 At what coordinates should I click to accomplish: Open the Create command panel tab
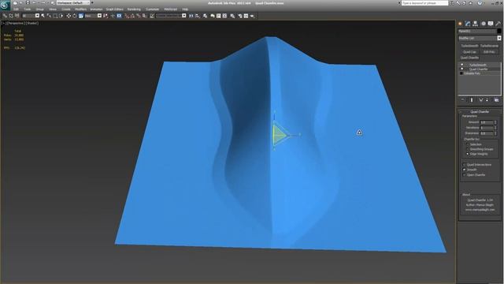click(x=460, y=24)
